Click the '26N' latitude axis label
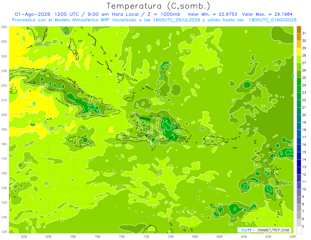 [4, 27]
